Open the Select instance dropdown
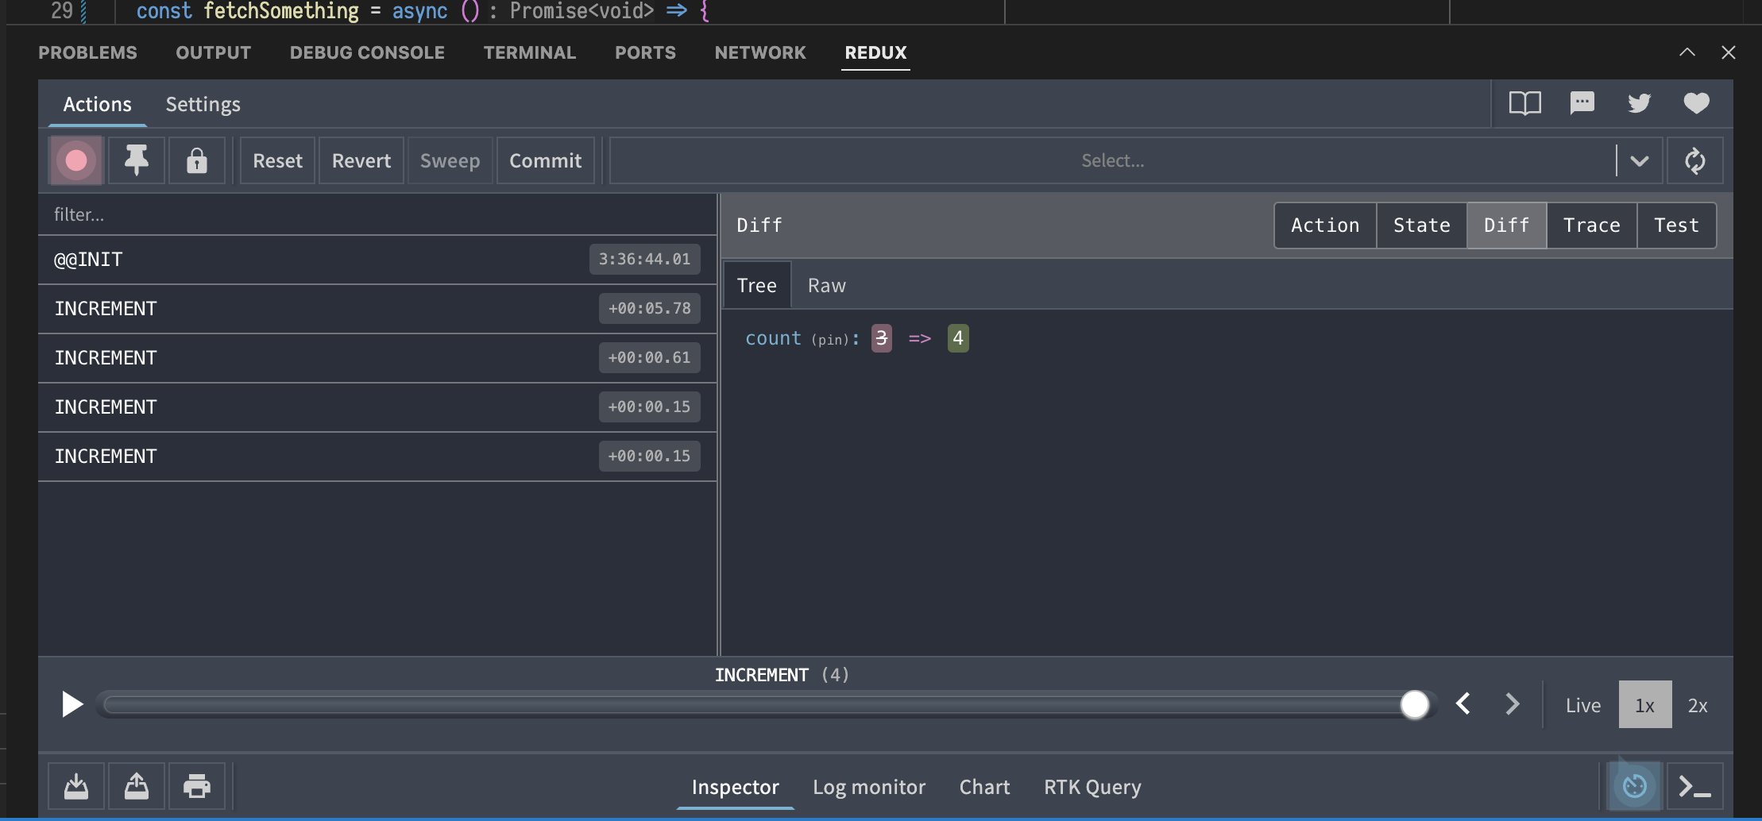 tap(1112, 160)
